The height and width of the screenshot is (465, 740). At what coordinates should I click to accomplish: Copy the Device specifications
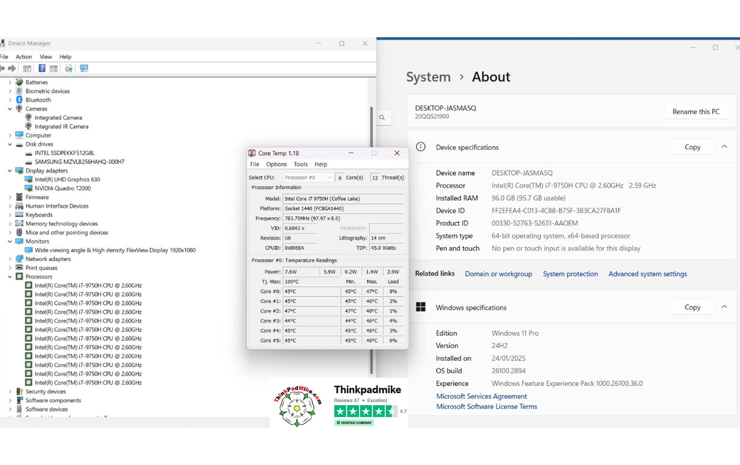coord(692,147)
